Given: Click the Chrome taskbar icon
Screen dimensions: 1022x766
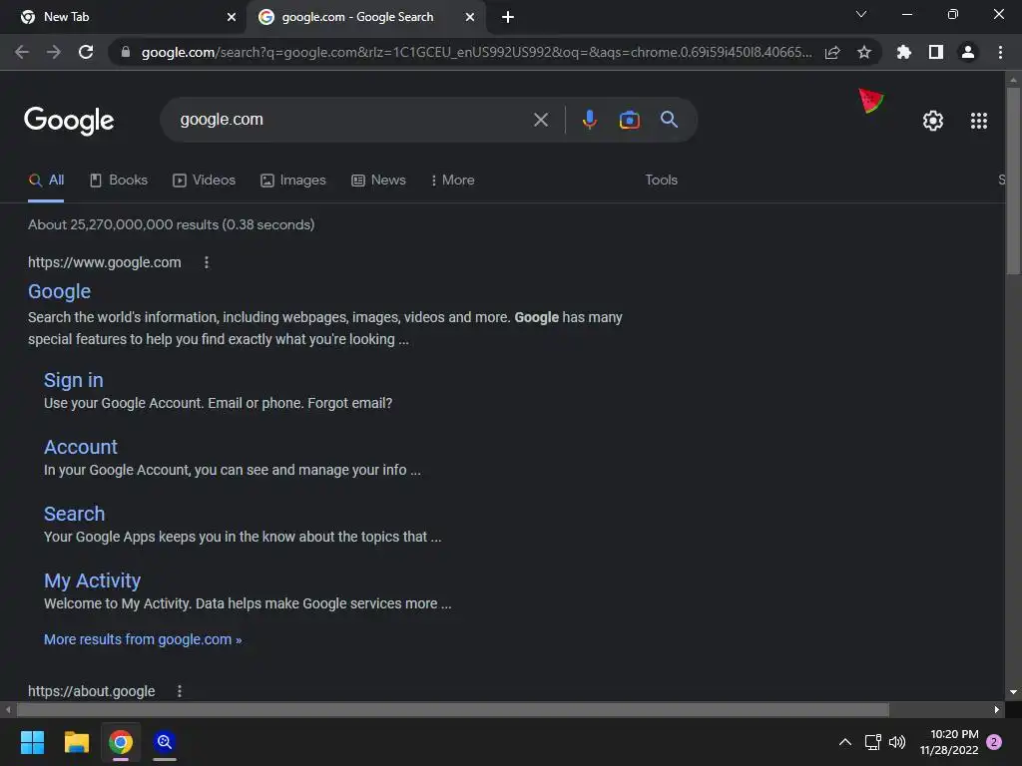Looking at the screenshot, I should (121, 742).
